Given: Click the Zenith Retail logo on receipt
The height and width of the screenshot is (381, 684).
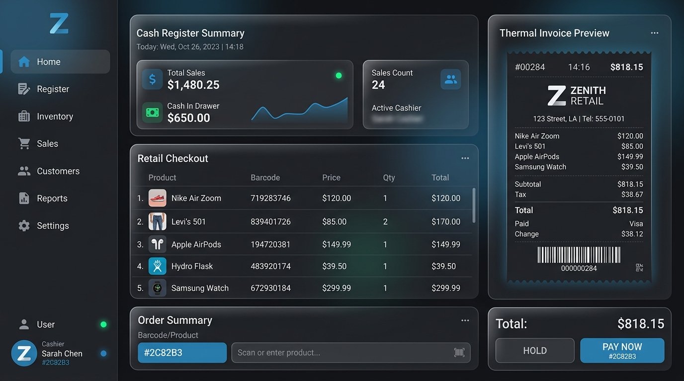Looking at the screenshot, I should pos(577,96).
